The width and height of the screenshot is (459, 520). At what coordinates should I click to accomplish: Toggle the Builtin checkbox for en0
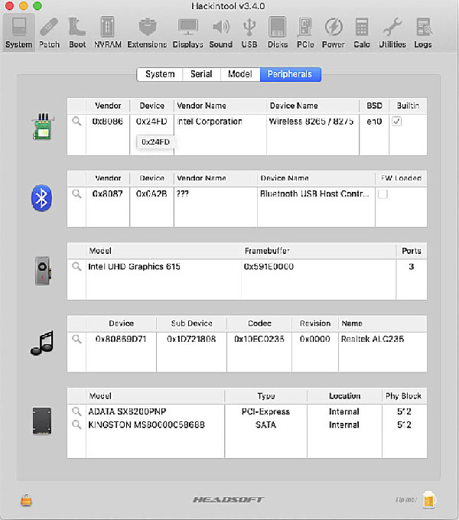(x=396, y=122)
